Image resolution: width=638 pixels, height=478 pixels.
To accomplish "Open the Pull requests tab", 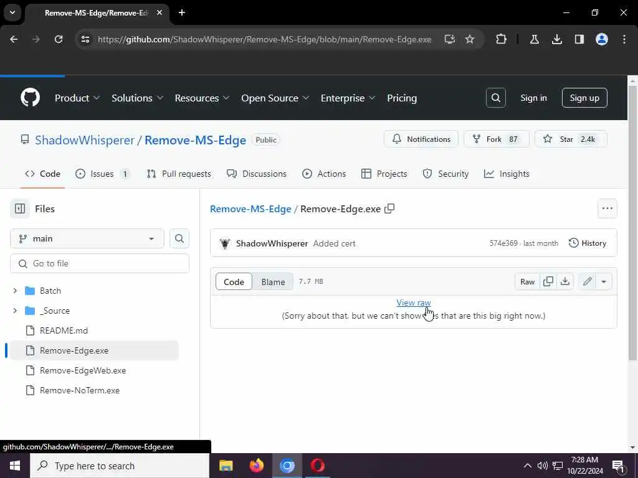I will [x=179, y=174].
